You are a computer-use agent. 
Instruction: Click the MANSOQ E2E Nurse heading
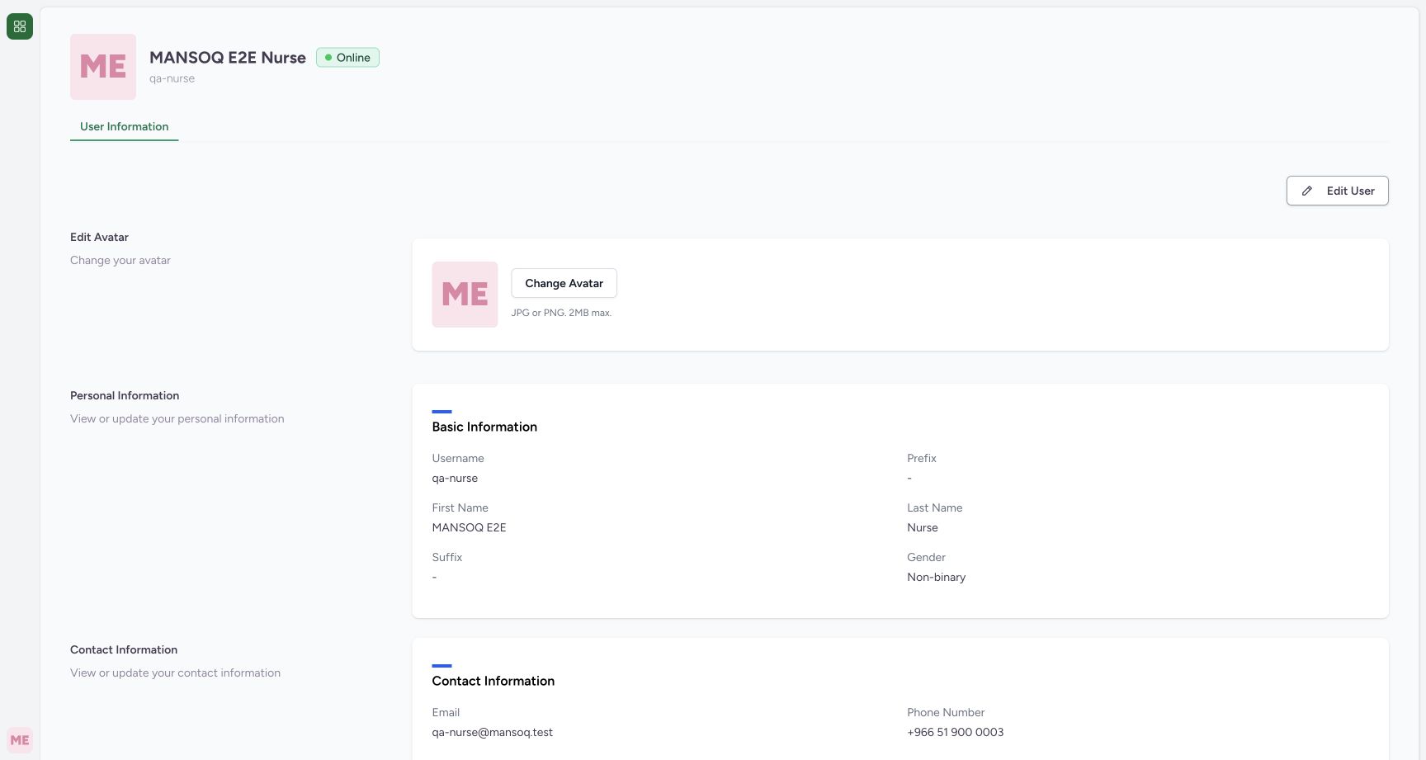[228, 58]
